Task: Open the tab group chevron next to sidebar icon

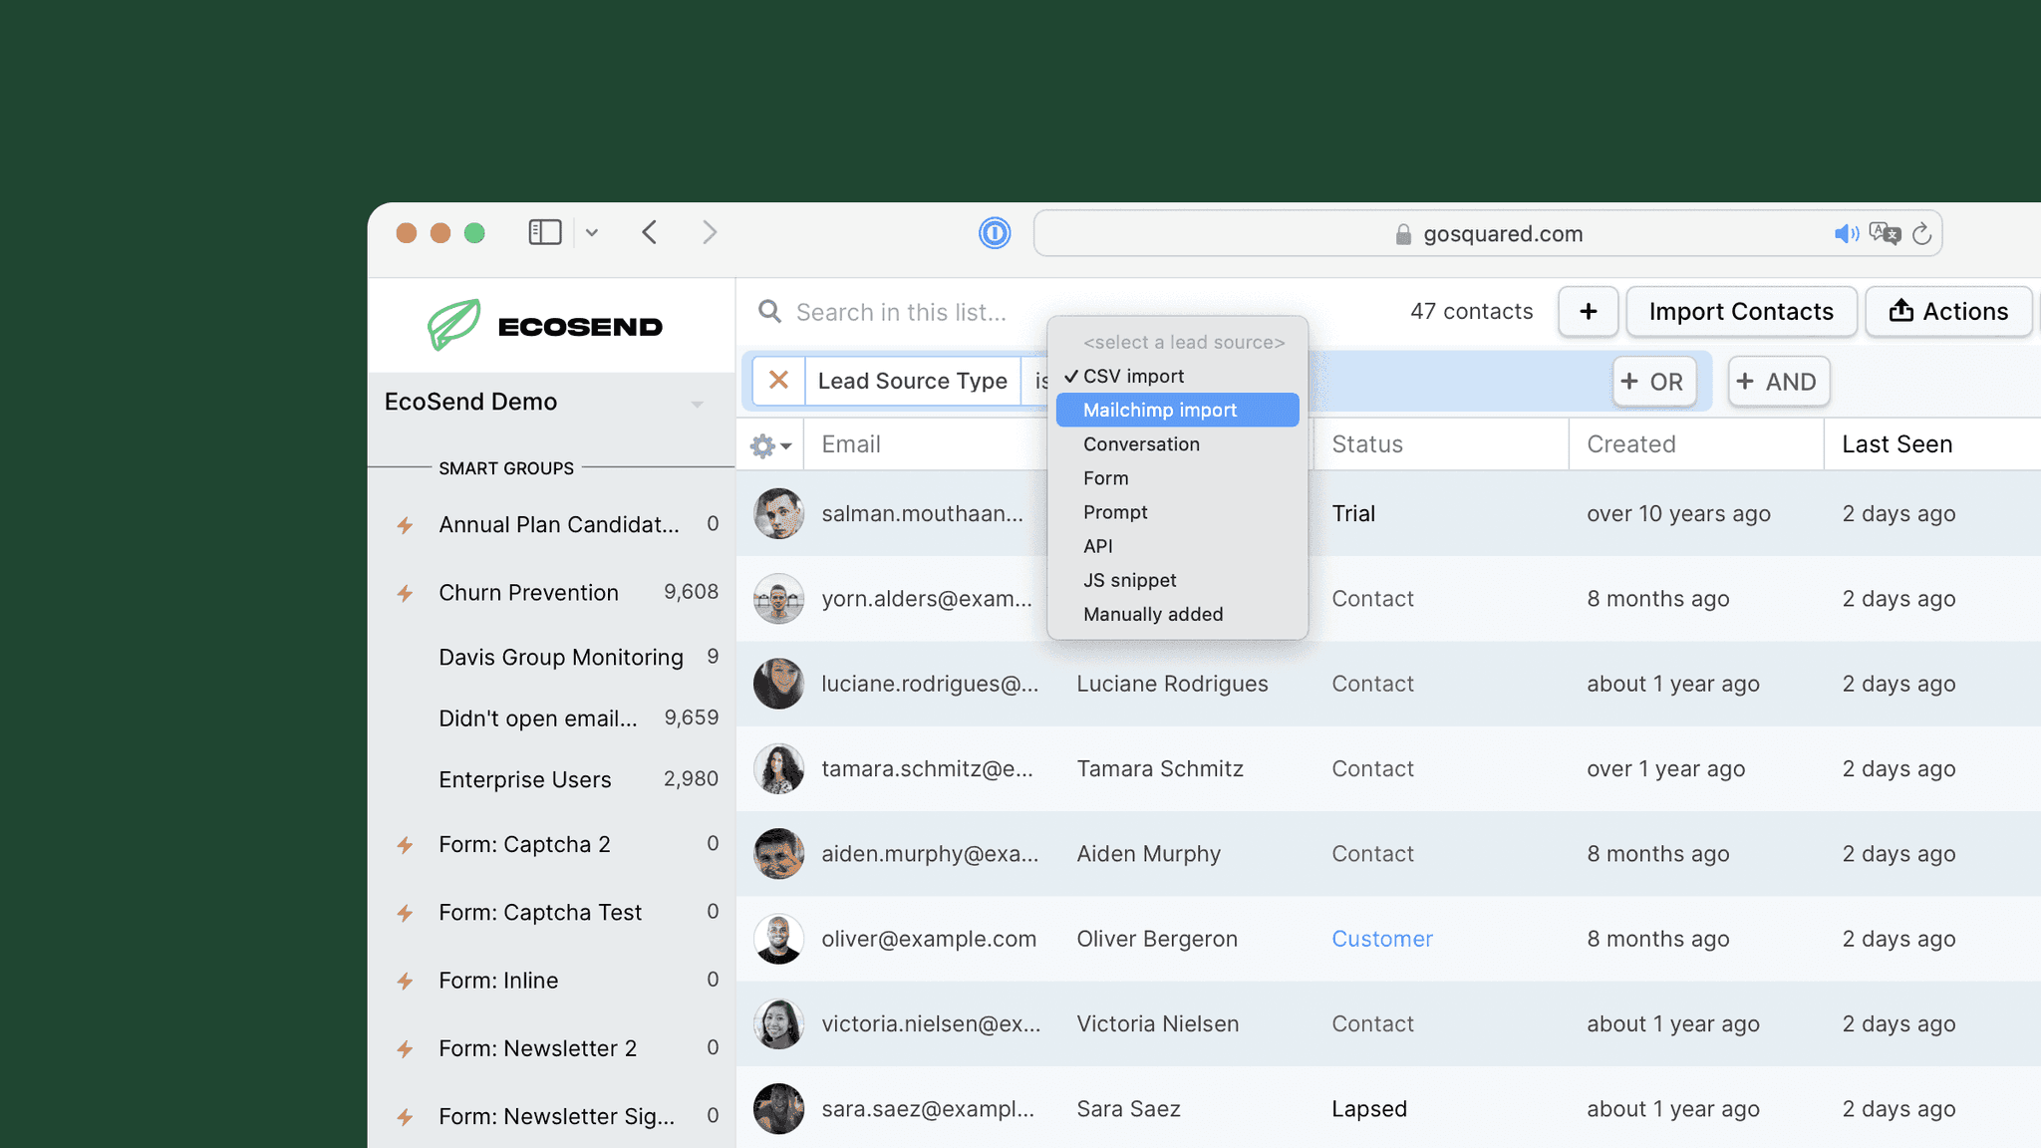Action: tap(592, 233)
